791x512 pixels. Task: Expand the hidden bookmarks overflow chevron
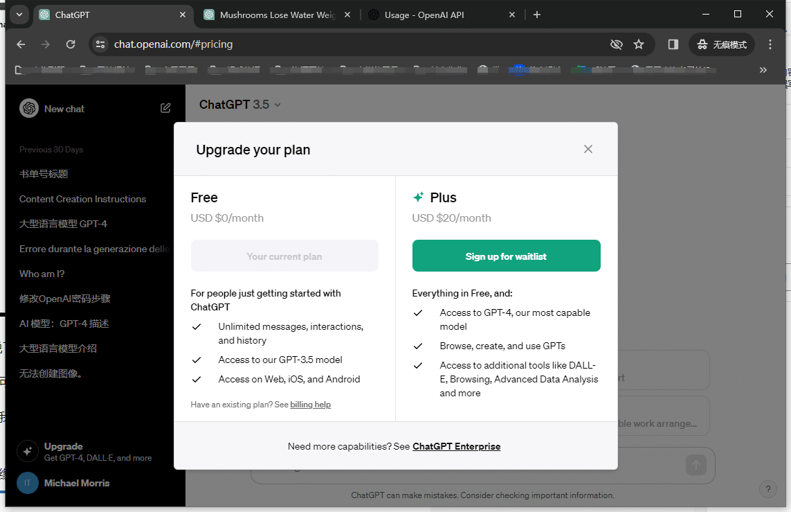pyautogui.click(x=763, y=69)
